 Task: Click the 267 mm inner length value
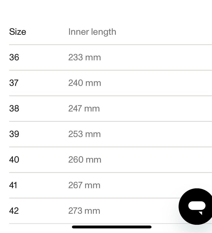[84, 185]
